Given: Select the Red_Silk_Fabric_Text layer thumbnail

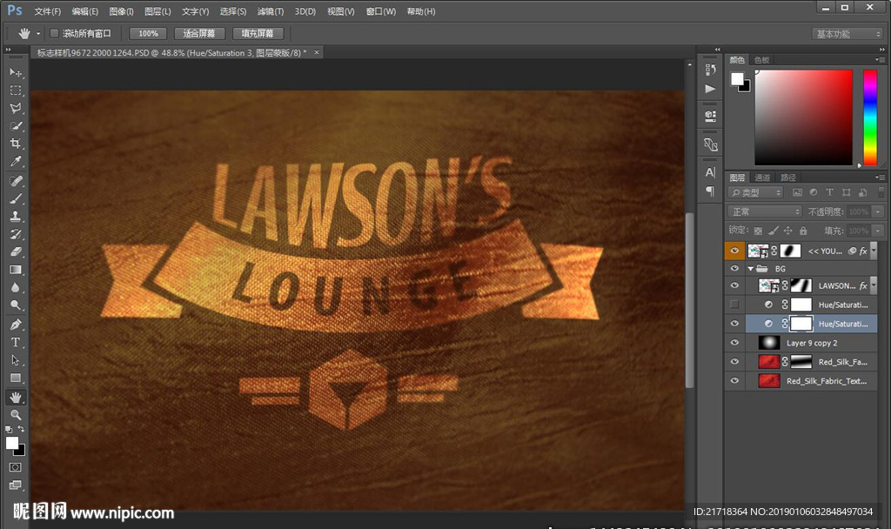Looking at the screenshot, I should [767, 381].
